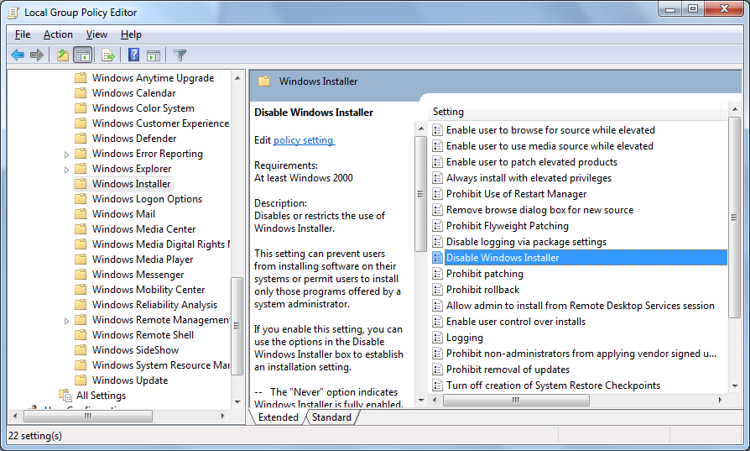Click tree pane scroll up arrow
The width and height of the screenshot is (750, 451).
(237, 77)
